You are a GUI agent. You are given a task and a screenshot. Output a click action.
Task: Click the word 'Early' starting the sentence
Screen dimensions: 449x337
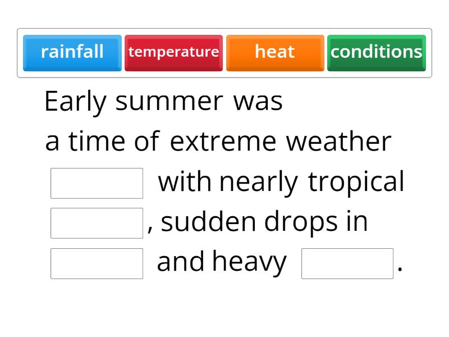pos(76,102)
